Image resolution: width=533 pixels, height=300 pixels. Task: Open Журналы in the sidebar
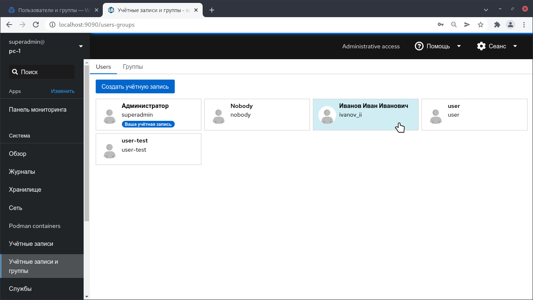(42, 172)
